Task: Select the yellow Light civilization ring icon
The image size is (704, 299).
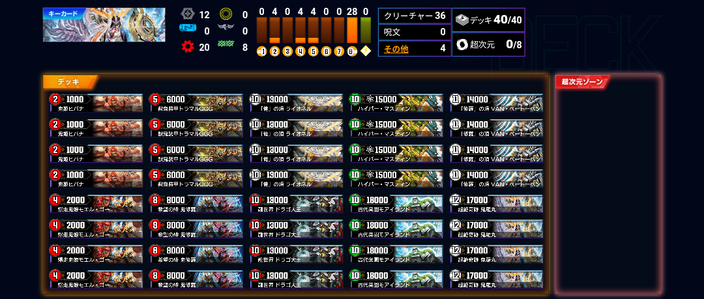Action: pos(226,14)
